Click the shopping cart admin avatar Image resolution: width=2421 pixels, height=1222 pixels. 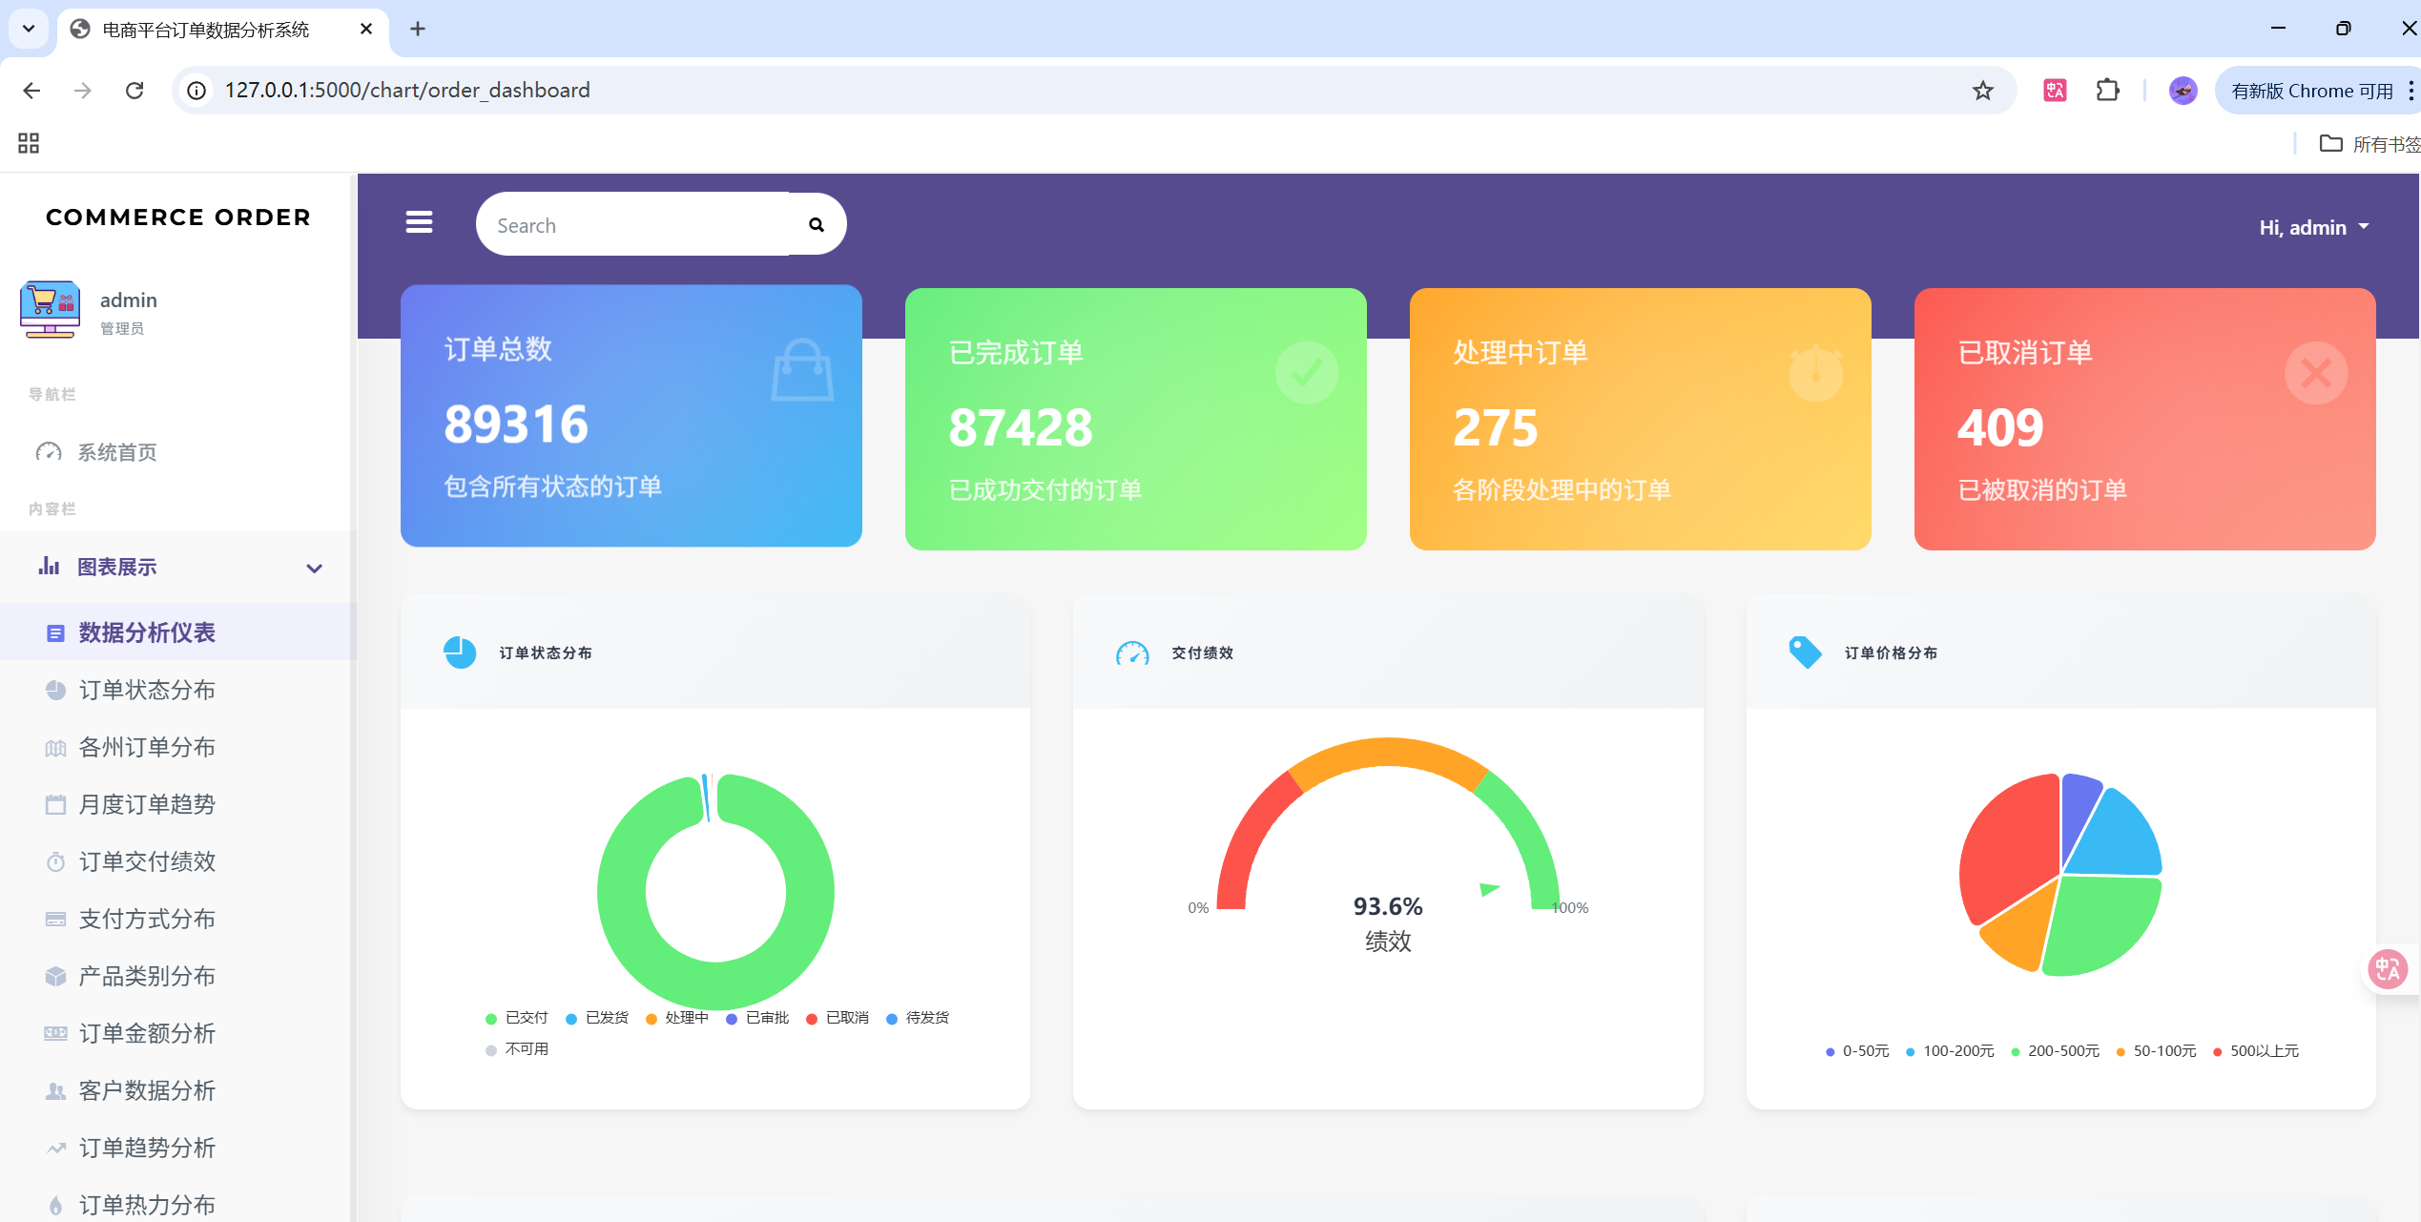click(x=50, y=310)
